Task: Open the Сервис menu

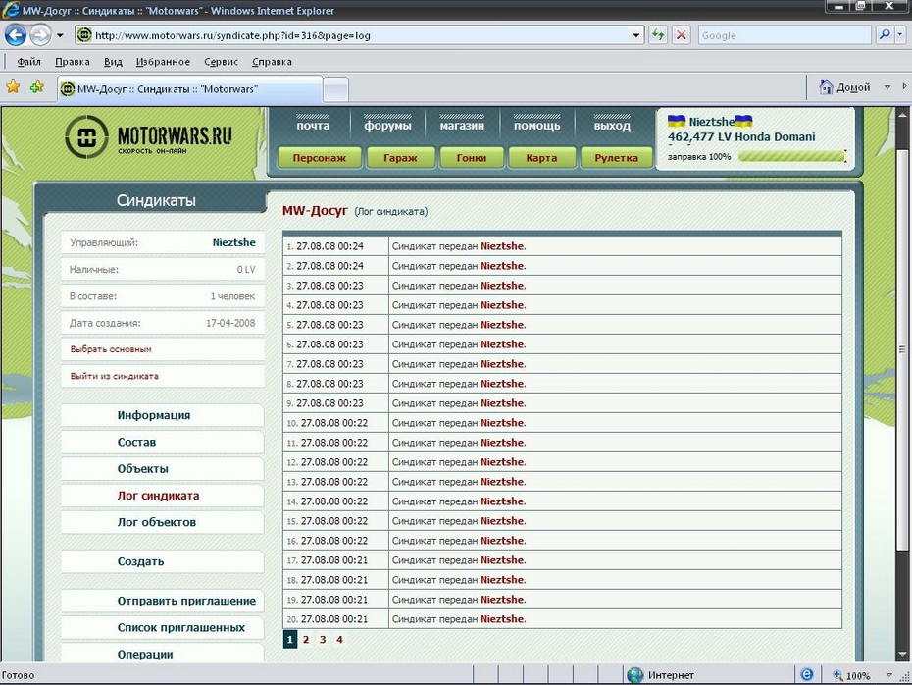Action: pos(221,62)
